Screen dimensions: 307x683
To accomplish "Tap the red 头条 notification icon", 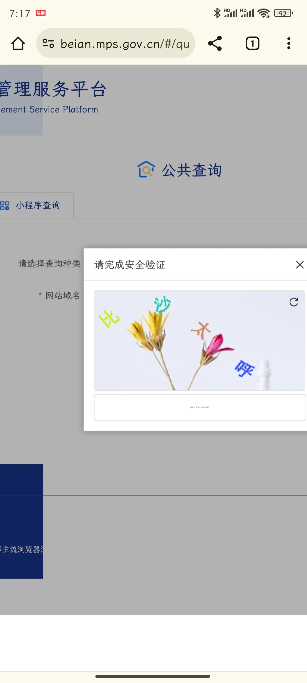I will (41, 13).
